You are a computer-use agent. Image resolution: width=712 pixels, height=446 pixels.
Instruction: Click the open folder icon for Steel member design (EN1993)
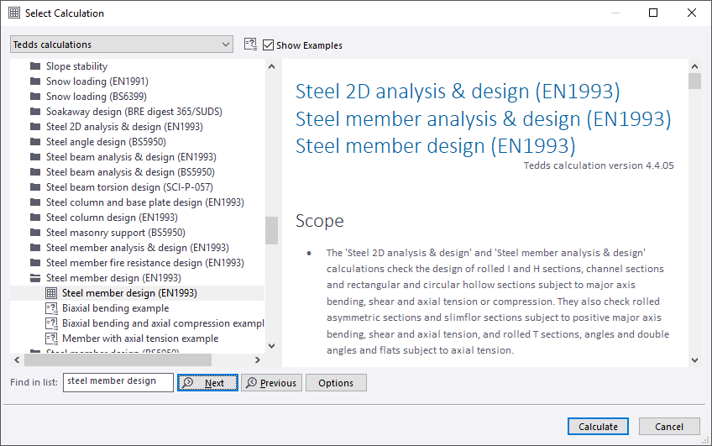[35, 278]
